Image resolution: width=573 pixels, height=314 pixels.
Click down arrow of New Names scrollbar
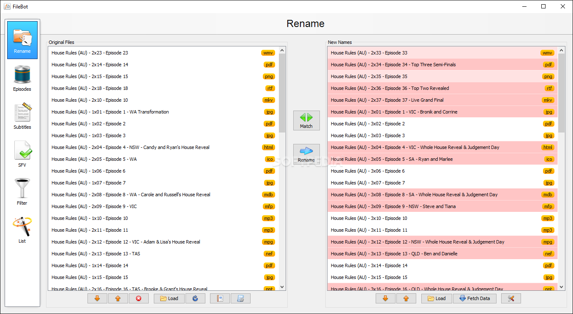(x=562, y=287)
